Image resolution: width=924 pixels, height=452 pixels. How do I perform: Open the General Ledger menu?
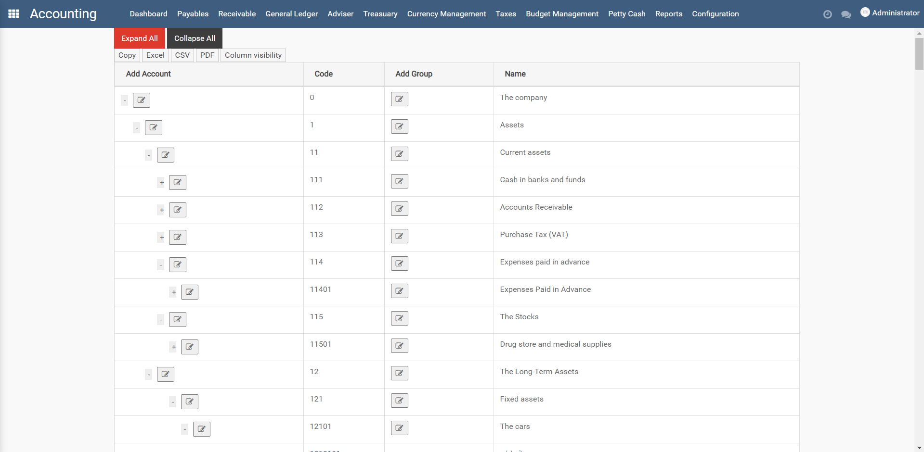point(292,14)
